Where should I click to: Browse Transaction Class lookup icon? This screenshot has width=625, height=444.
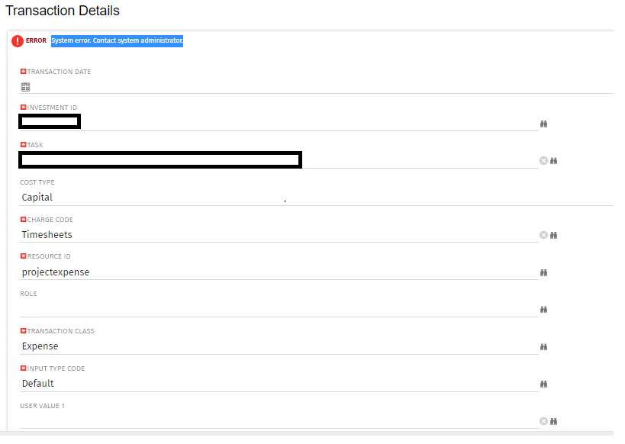click(x=544, y=346)
